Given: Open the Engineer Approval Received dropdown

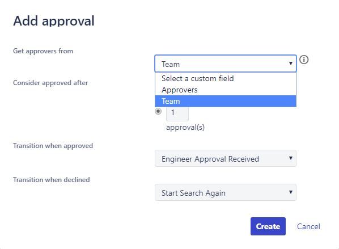Looking at the screenshot, I should click(x=226, y=158).
